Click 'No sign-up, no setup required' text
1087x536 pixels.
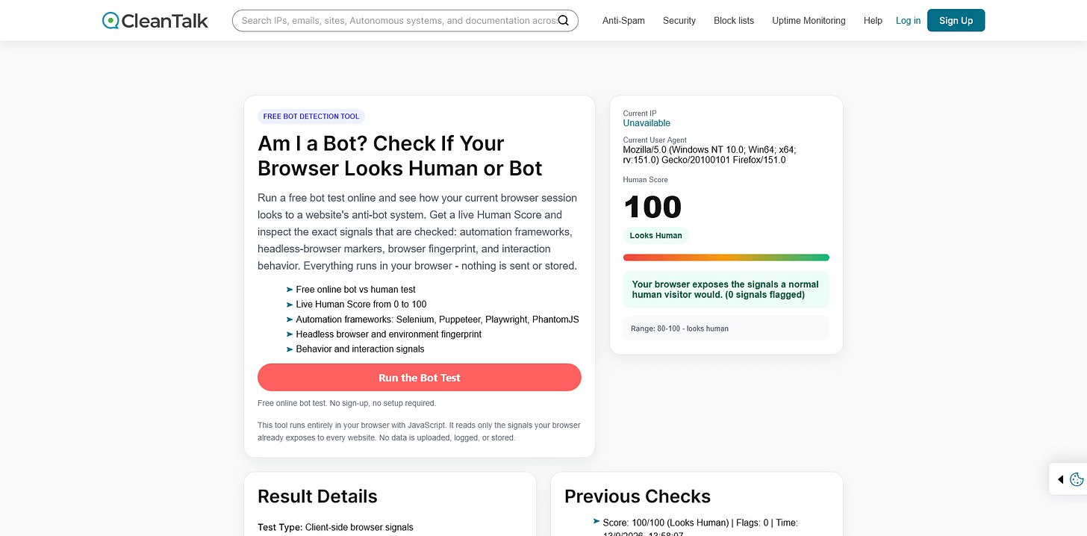tap(383, 403)
